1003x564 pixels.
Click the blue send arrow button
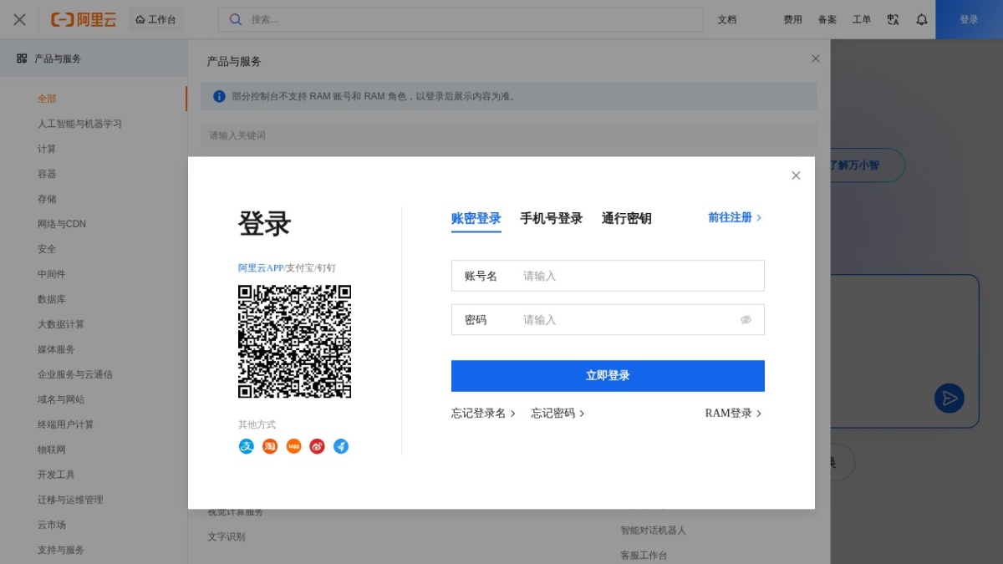950,398
